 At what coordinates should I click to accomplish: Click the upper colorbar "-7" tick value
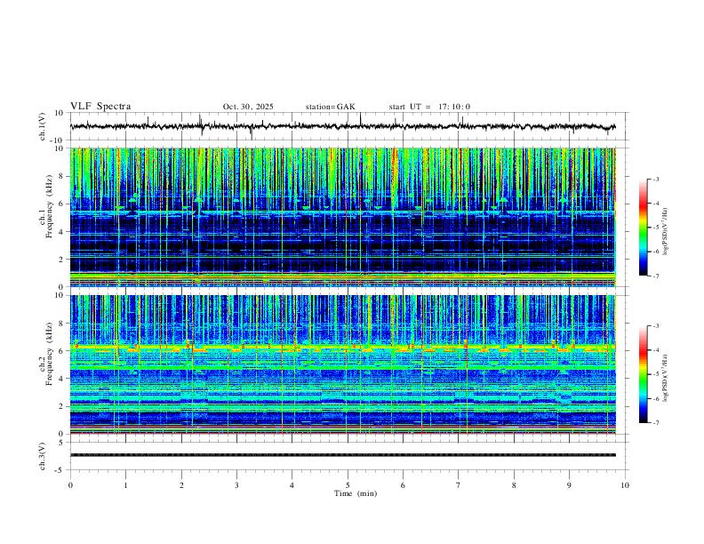coord(656,276)
